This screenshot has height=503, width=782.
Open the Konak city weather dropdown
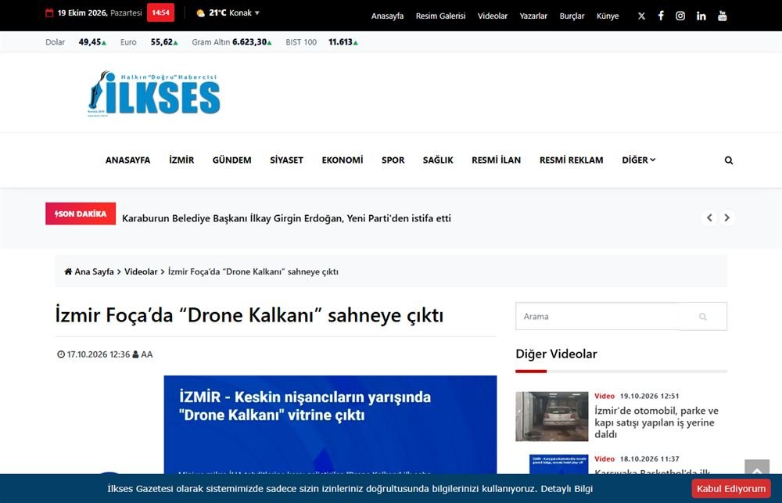coord(244,13)
